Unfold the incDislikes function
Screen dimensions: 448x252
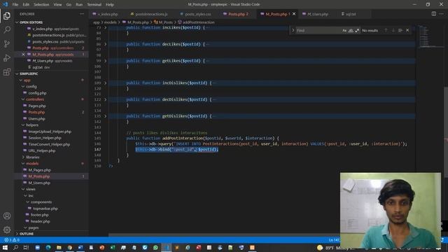click(106, 83)
